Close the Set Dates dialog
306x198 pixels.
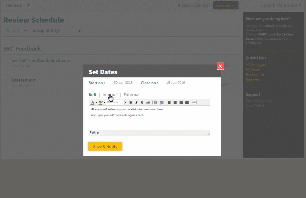[220, 66]
